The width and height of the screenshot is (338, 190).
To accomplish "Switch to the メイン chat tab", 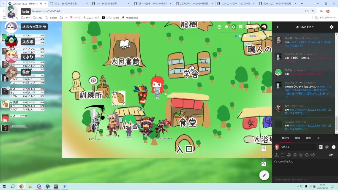I will tap(286, 138).
